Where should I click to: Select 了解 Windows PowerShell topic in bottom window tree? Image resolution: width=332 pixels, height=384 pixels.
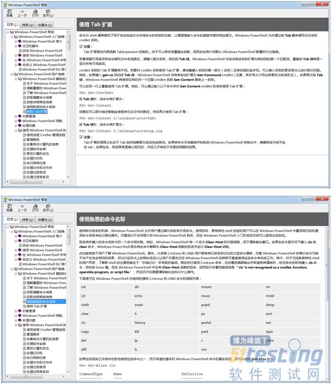pyautogui.click(x=46, y=287)
